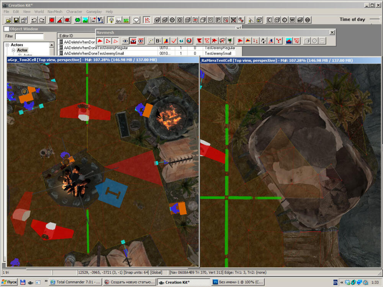Click the palm tree navmesh icon
The height and width of the screenshot is (287, 383).
coord(229,41)
